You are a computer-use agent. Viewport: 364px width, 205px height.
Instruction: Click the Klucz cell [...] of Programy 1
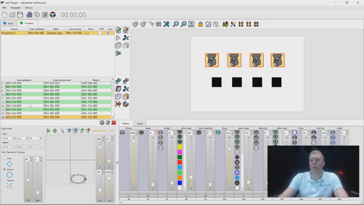(91, 33)
